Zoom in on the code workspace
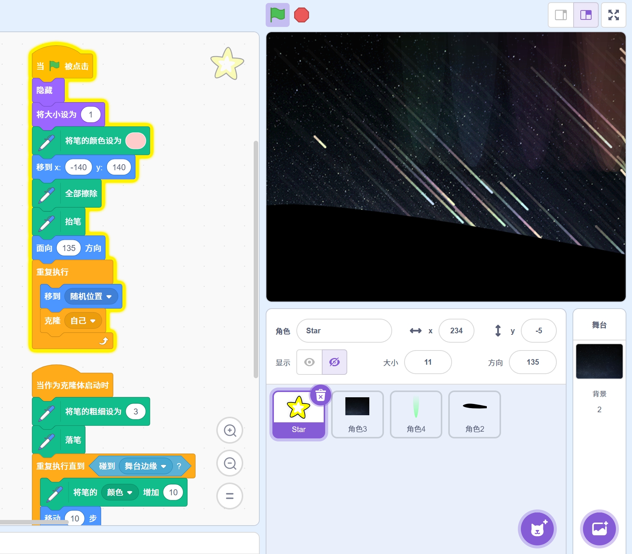The width and height of the screenshot is (632, 554). pos(230,430)
